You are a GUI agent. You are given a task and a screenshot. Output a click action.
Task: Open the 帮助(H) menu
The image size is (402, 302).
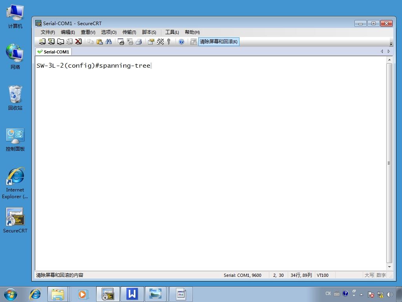click(x=192, y=32)
